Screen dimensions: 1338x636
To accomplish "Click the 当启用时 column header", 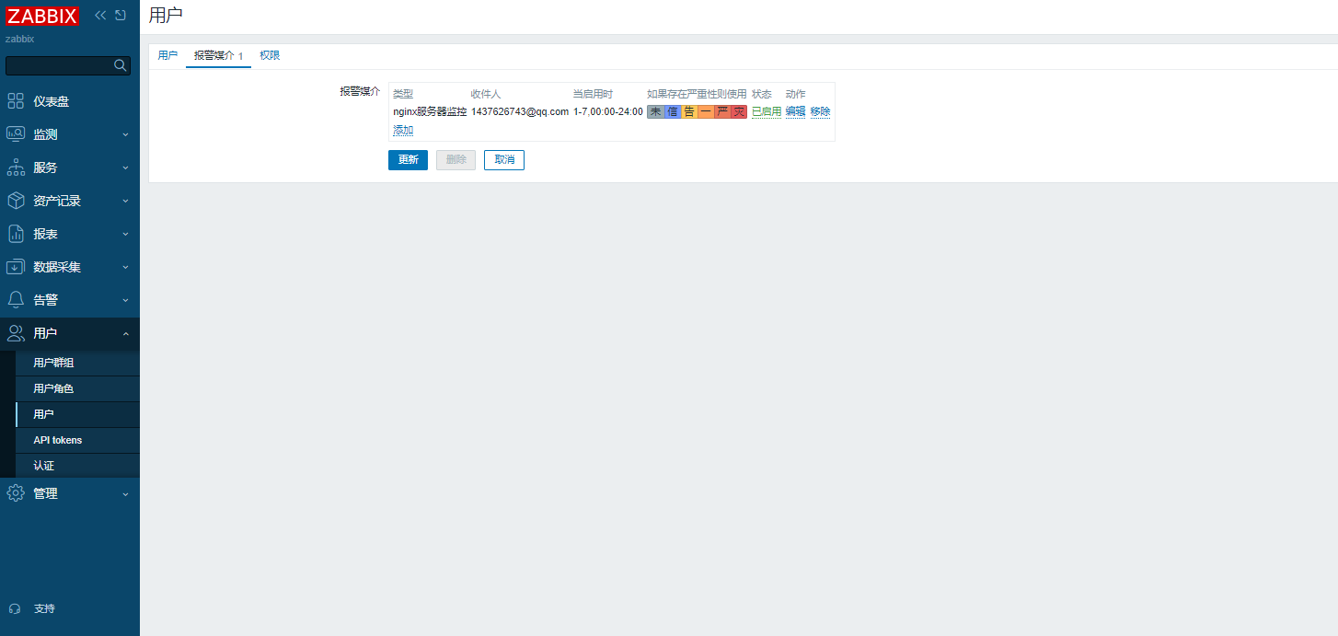I will [593, 94].
